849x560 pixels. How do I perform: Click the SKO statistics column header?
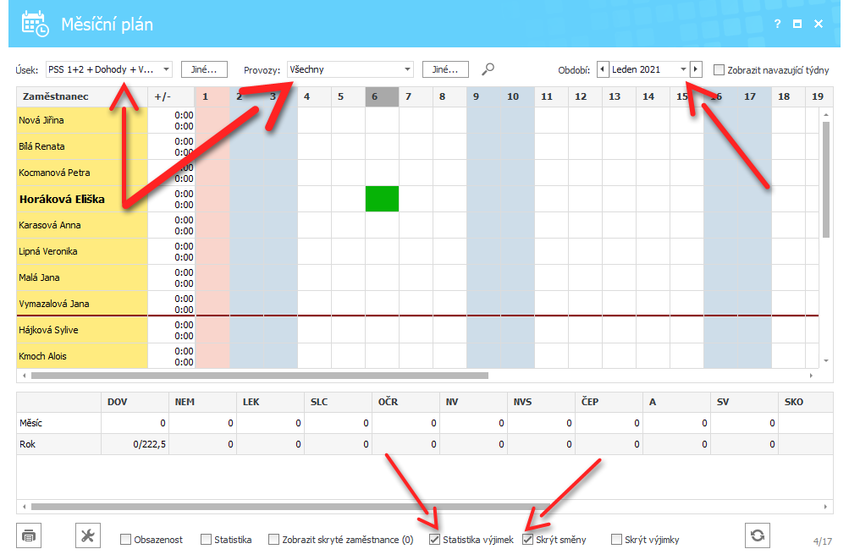click(x=805, y=402)
